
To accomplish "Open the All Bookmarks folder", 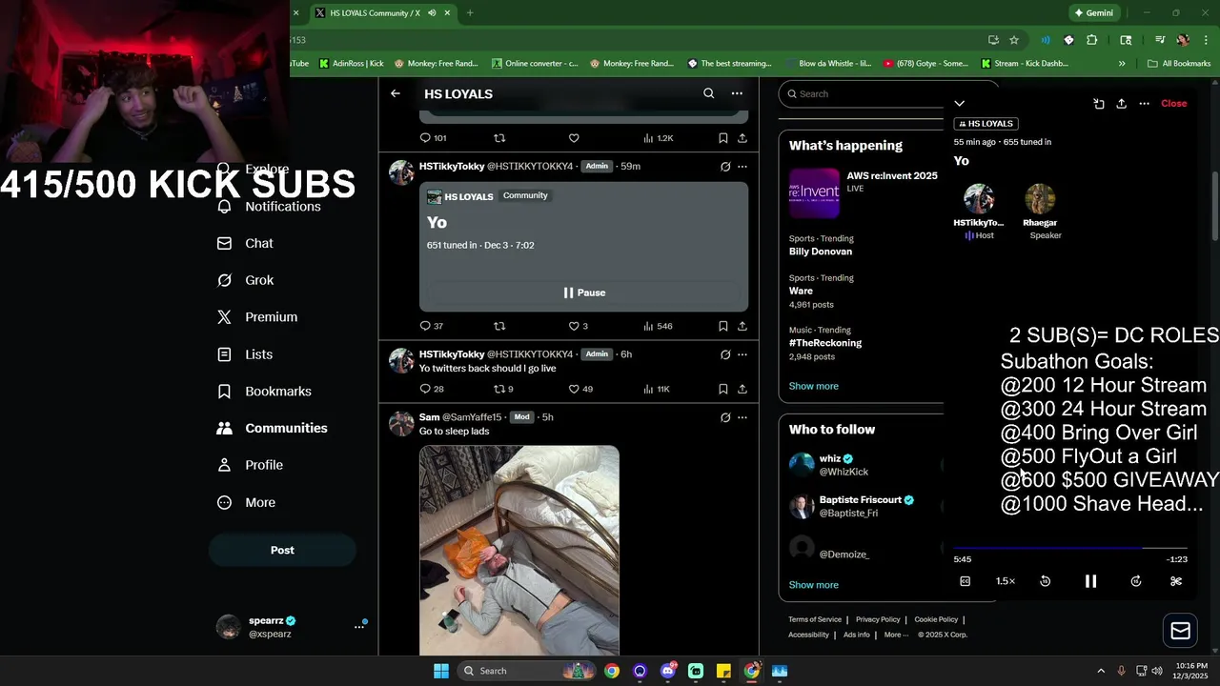I will [x=1179, y=64].
